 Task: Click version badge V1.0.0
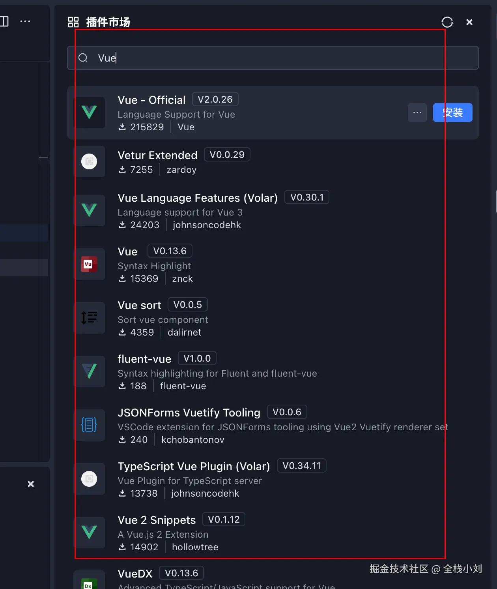[x=197, y=358]
